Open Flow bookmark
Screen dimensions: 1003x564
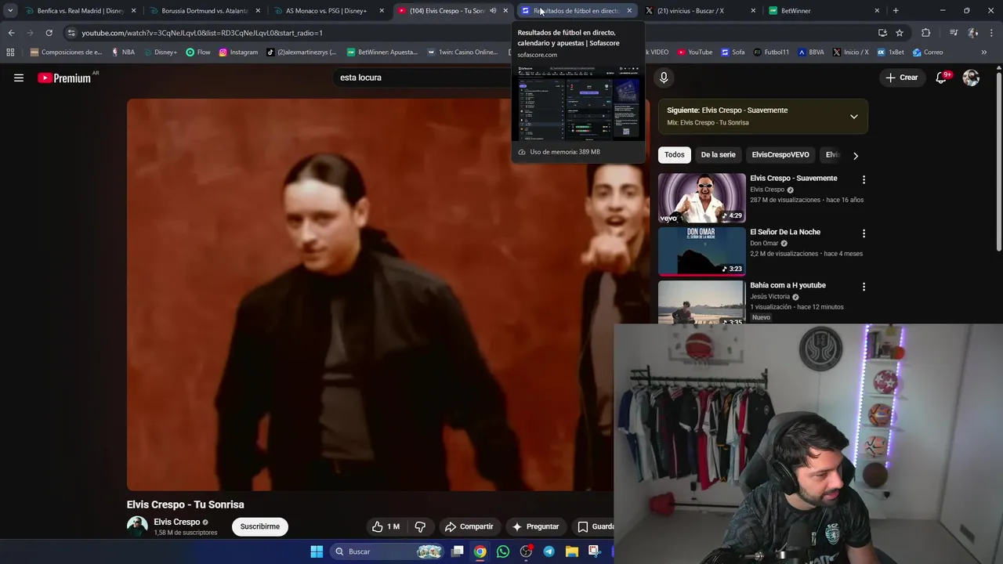click(x=198, y=52)
